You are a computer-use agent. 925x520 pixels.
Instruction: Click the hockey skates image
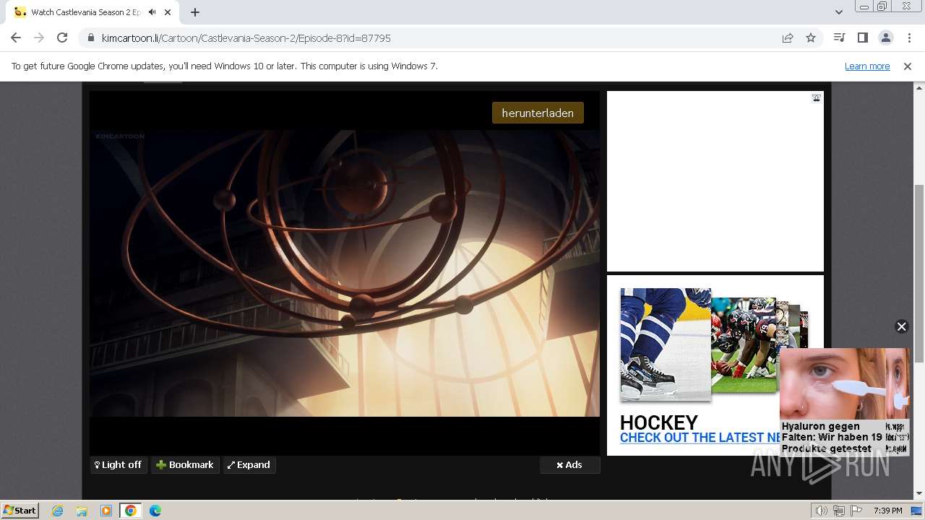point(666,344)
